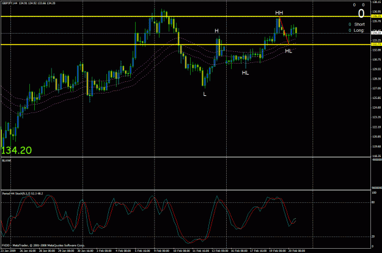Click the large white 0 readout
This screenshot has height=253, width=382.
(x=361, y=13)
